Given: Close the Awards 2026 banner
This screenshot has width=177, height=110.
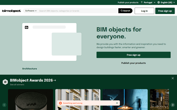Looking at the screenshot, I should pyautogui.click(x=173, y=78).
